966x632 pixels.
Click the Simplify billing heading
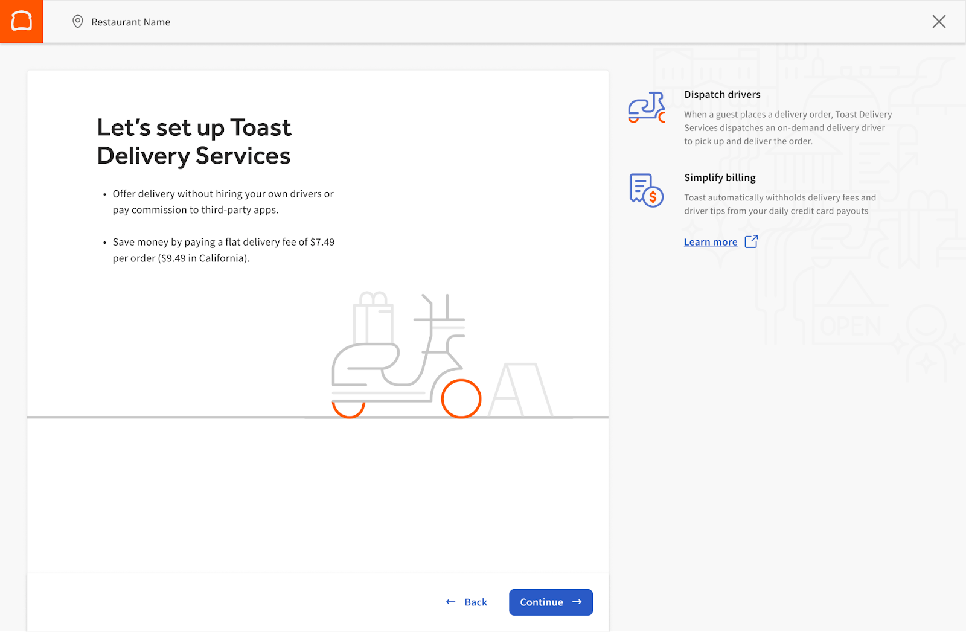(719, 177)
